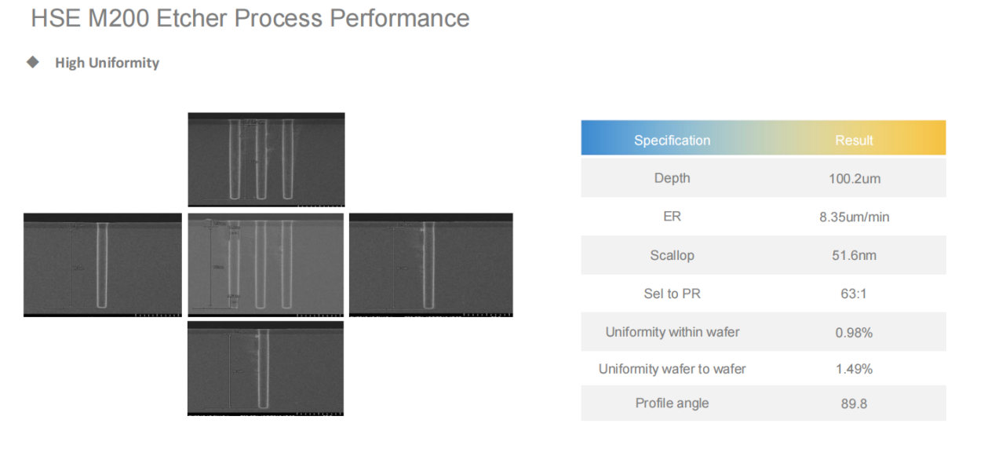Select the 63:1 Sel to PR value

click(855, 294)
